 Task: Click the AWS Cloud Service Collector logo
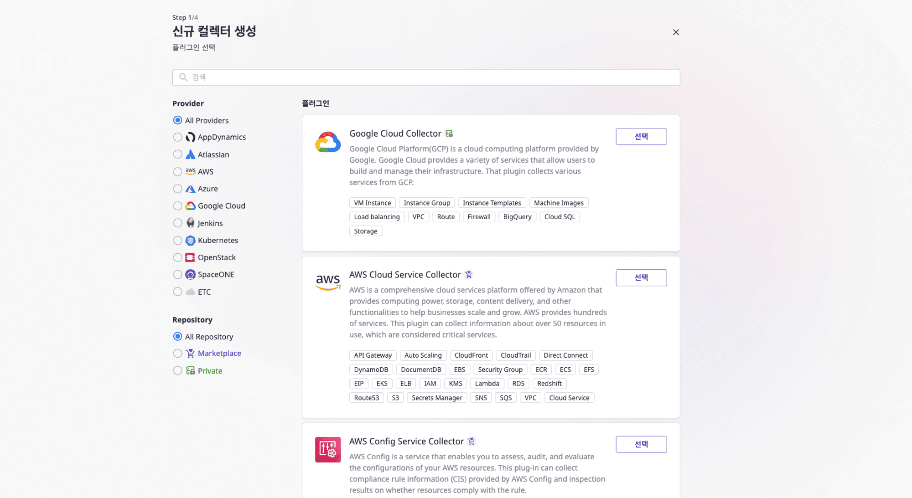coord(328,282)
